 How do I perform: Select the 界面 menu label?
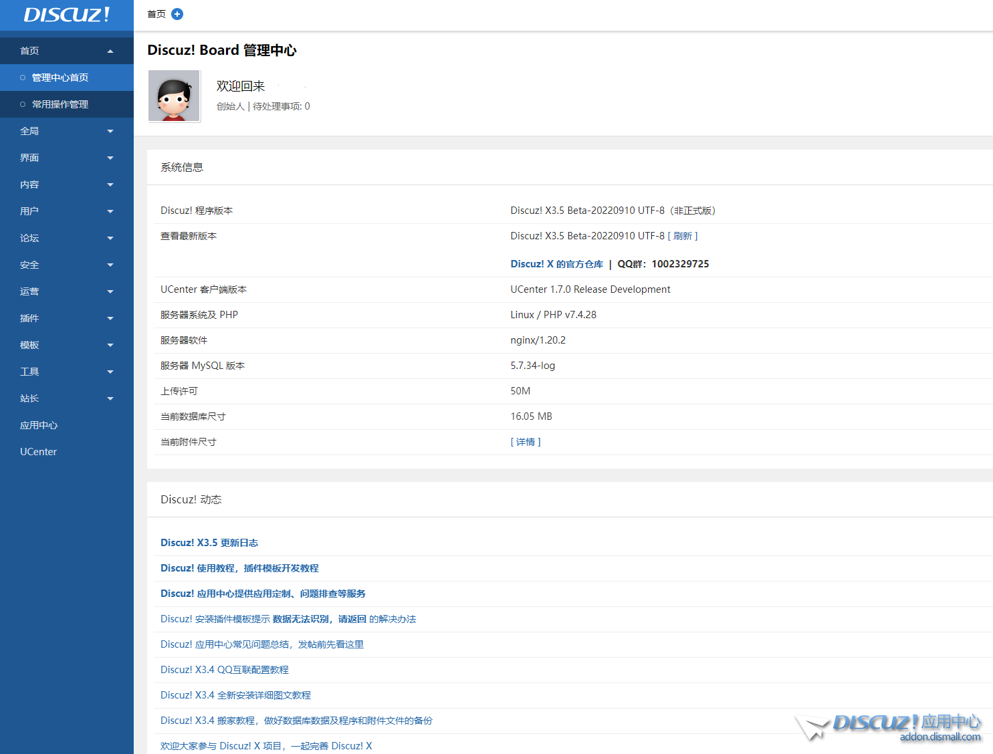pyautogui.click(x=29, y=158)
